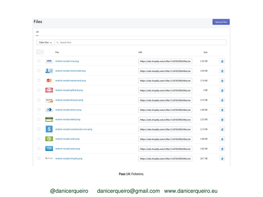The width and height of the screenshot is (263, 197).
Task: Check the mobile-receipt-debit.png checkbox
Action: (x=39, y=119)
